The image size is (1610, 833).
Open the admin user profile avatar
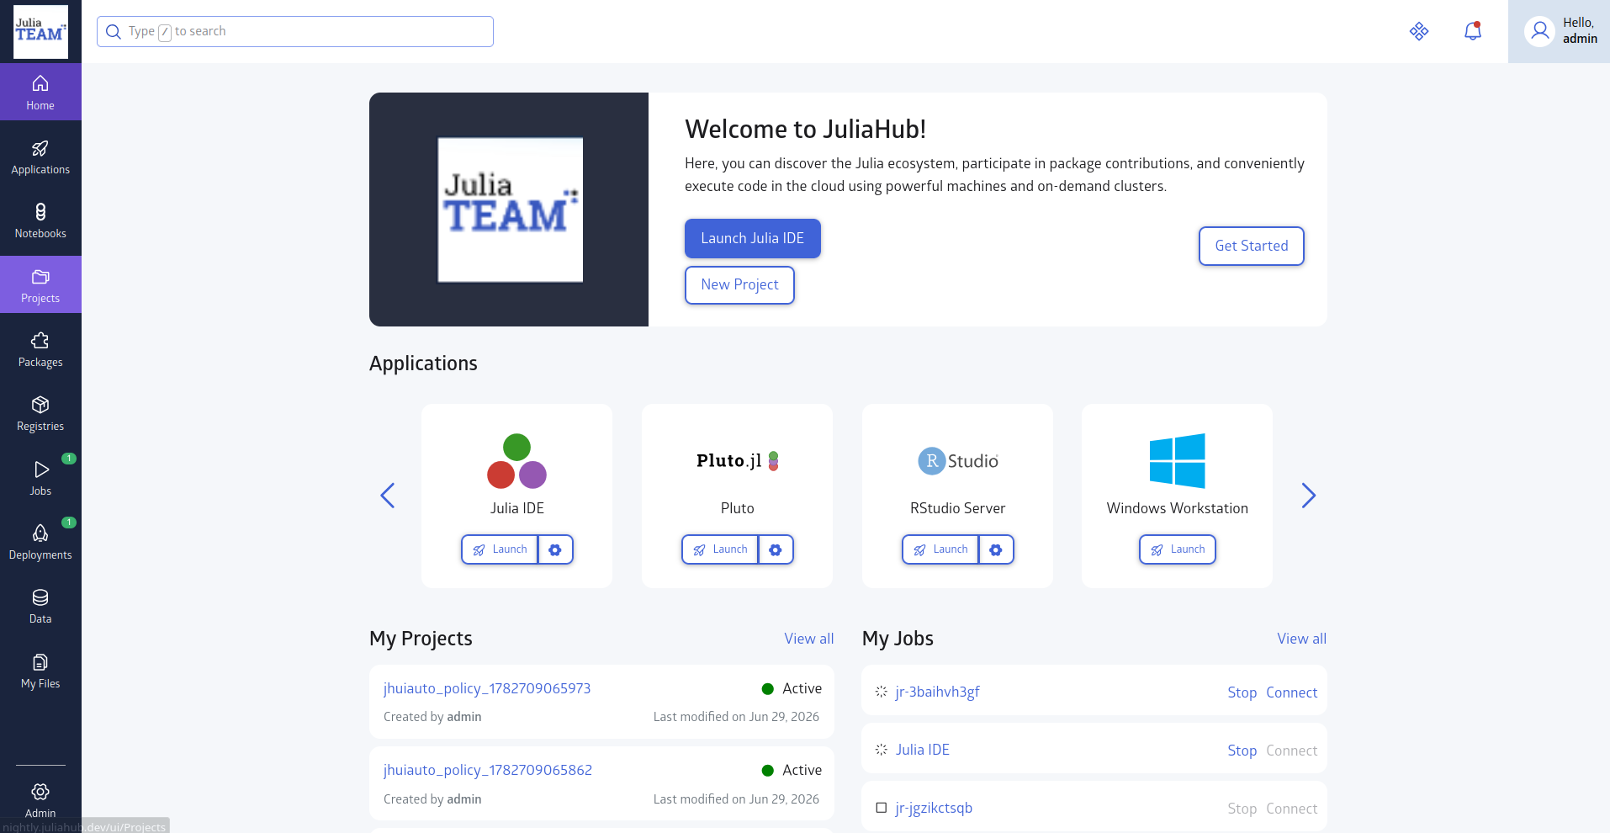(1539, 31)
